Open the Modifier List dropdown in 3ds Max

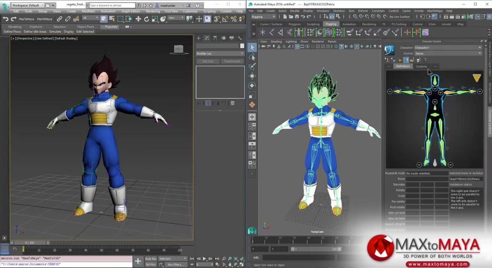point(220,53)
